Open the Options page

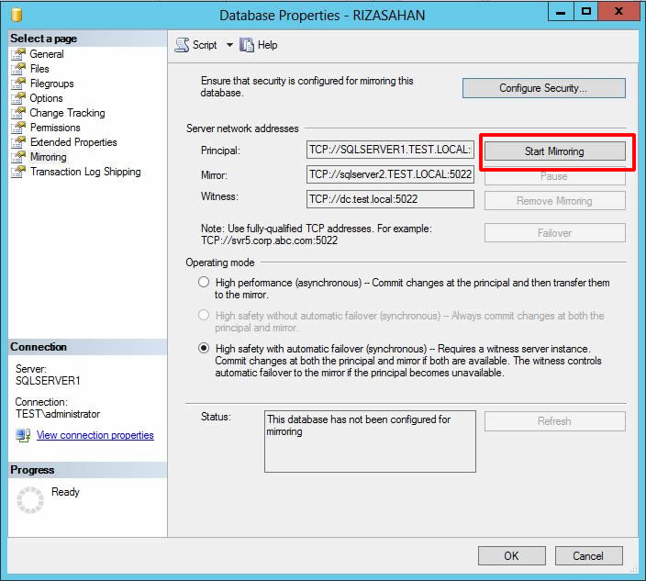tap(46, 98)
